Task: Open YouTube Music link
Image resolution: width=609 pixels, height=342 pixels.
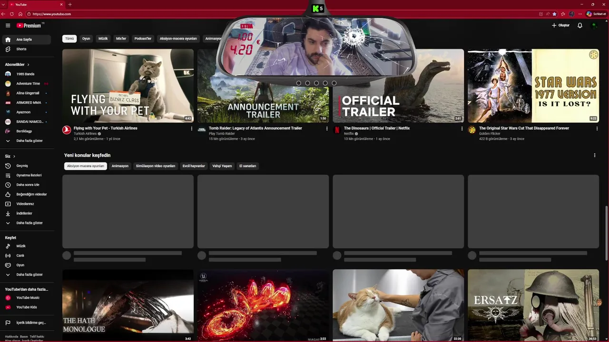Action: pyautogui.click(x=26, y=298)
